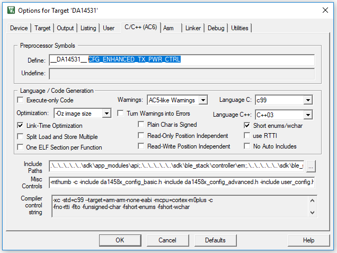Open the Linker tab
Image resolution: width=337 pixels, height=253 pixels.
point(193,28)
